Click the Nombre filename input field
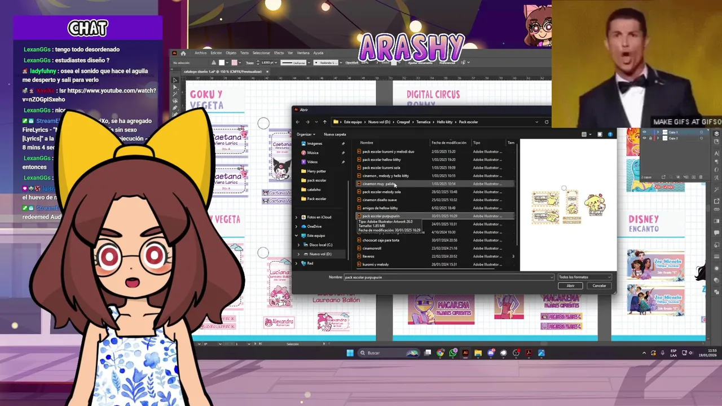722x406 pixels. click(x=448, y=277)
